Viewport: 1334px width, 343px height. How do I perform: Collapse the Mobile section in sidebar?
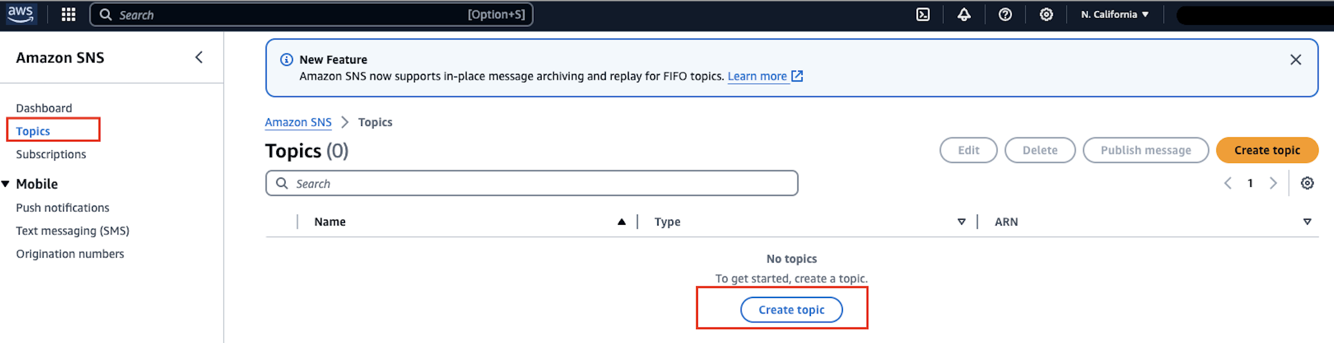point(6,184)
